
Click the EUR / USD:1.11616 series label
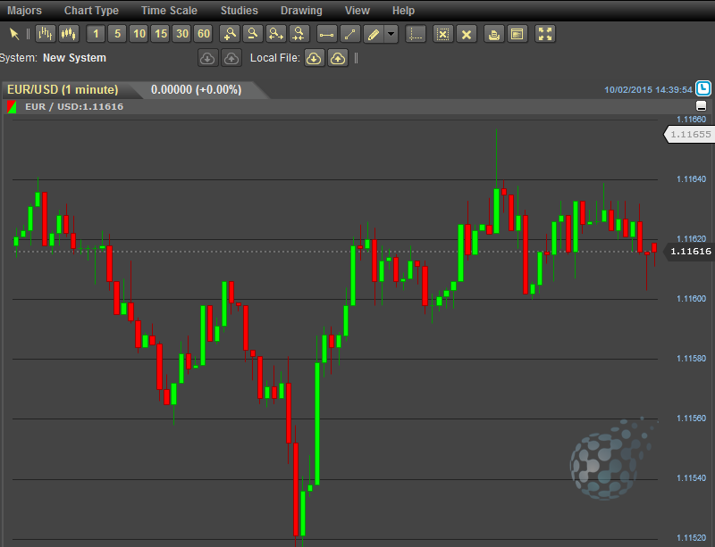(74, 107)
